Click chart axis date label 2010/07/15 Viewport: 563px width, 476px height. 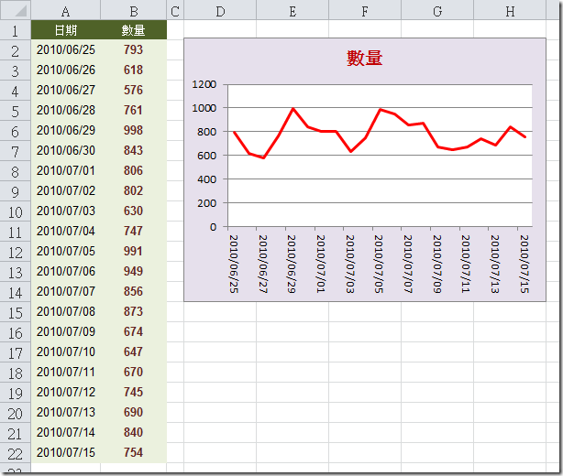[x=524, y=264]
